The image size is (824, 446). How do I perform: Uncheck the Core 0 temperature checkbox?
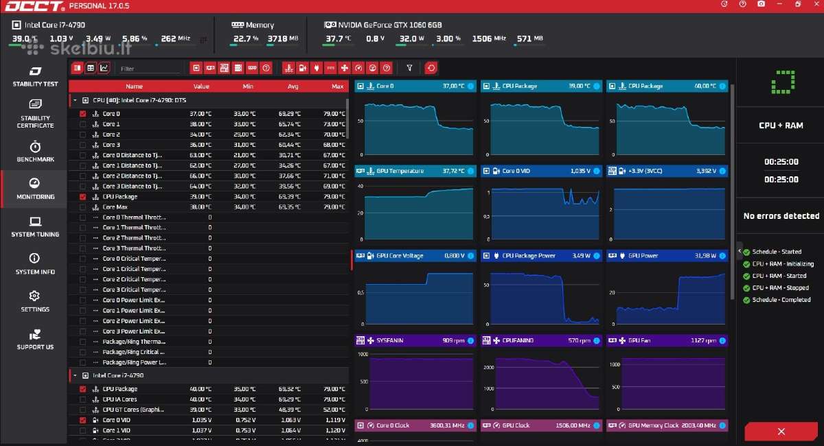[x=83, y=114]
